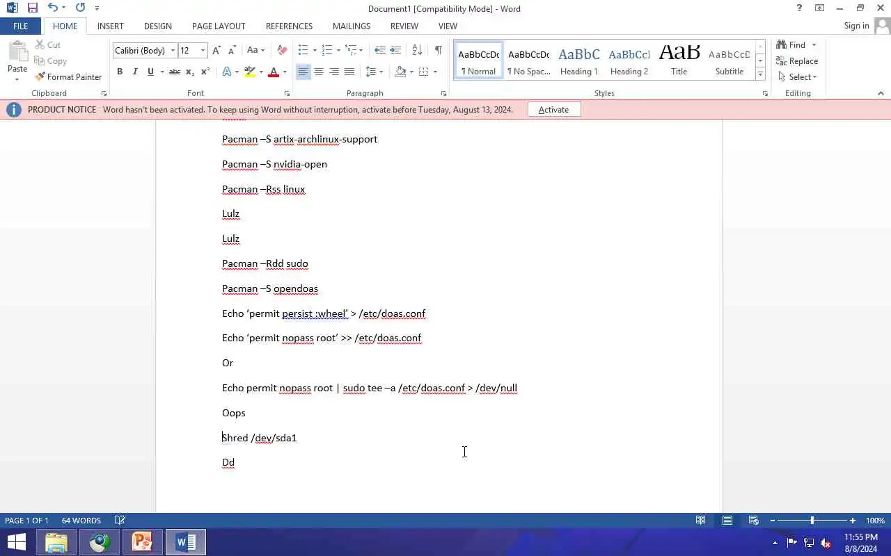Apply the Heading 1 style
This screenshot has width=891, height=556.
tap(579, 60)
